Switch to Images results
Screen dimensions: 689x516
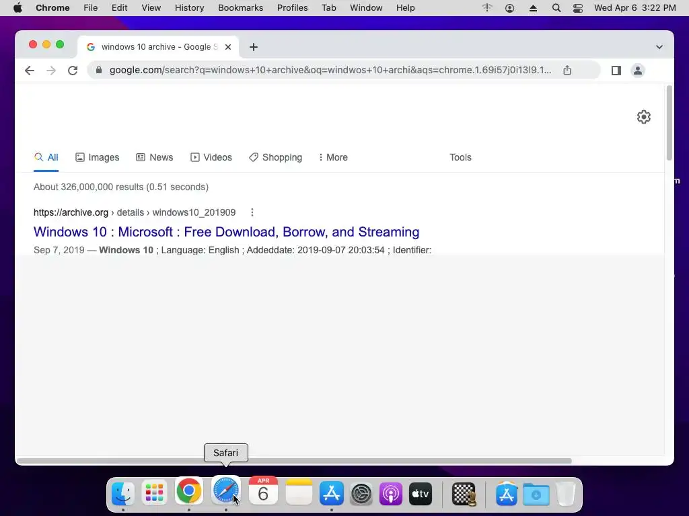(98, 157)
